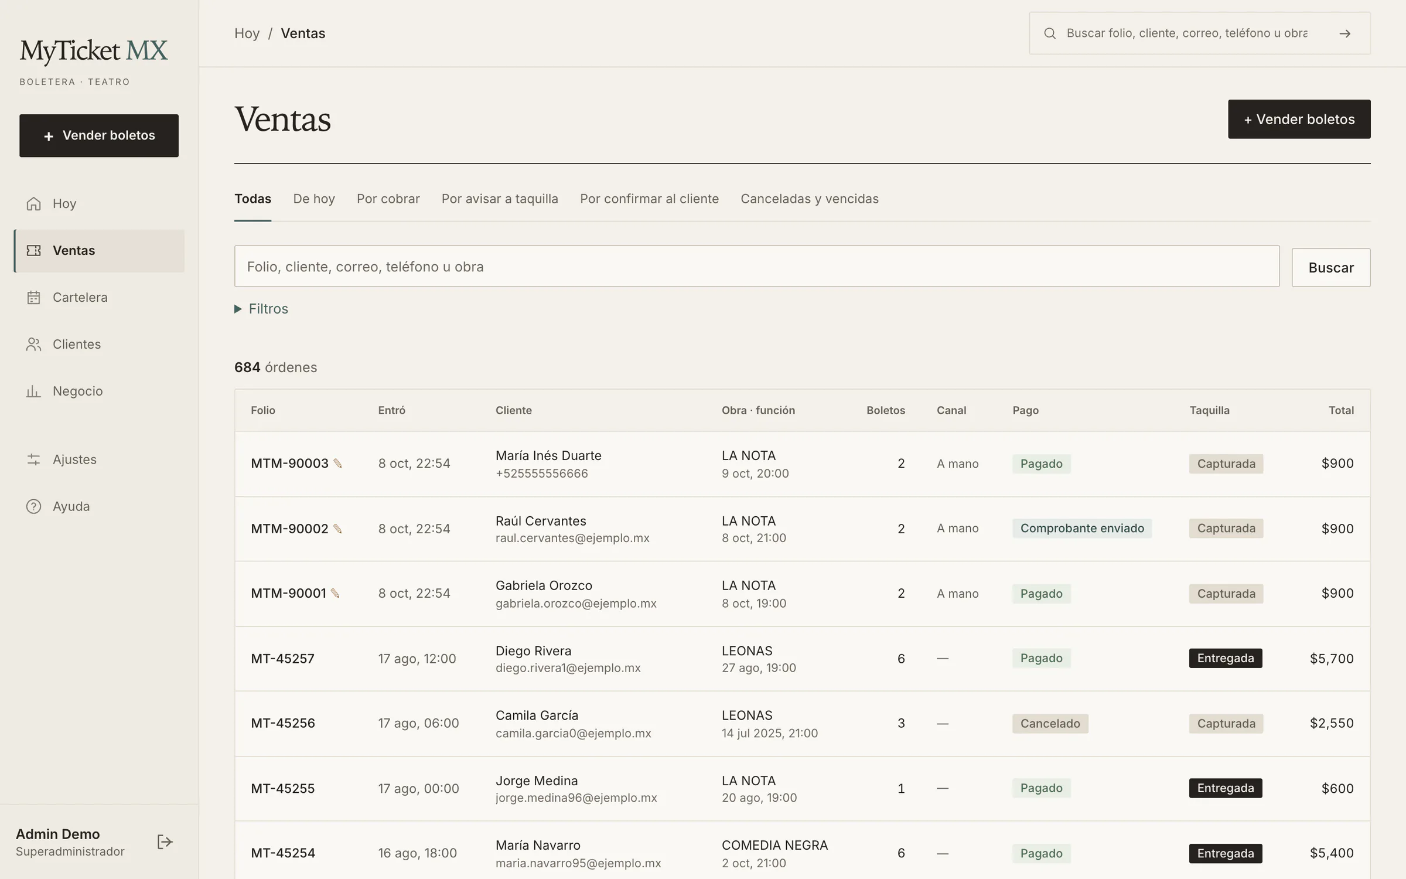
Task: Open order MT-45254
Action: tap(283, 853)
